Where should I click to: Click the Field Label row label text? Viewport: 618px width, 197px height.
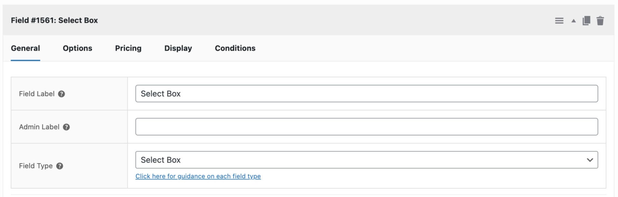[37, 94]
